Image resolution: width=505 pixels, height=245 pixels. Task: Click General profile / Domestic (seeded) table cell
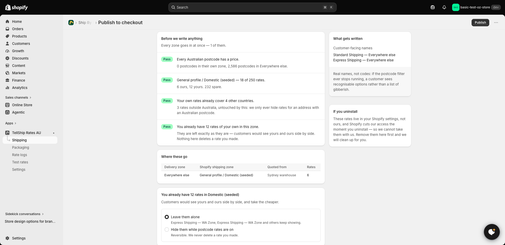pyautogui.click(x=226, y=175)
